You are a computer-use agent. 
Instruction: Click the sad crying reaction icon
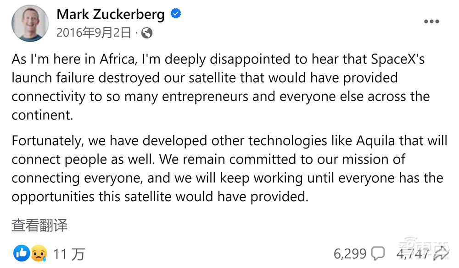(x=38, y=253)
